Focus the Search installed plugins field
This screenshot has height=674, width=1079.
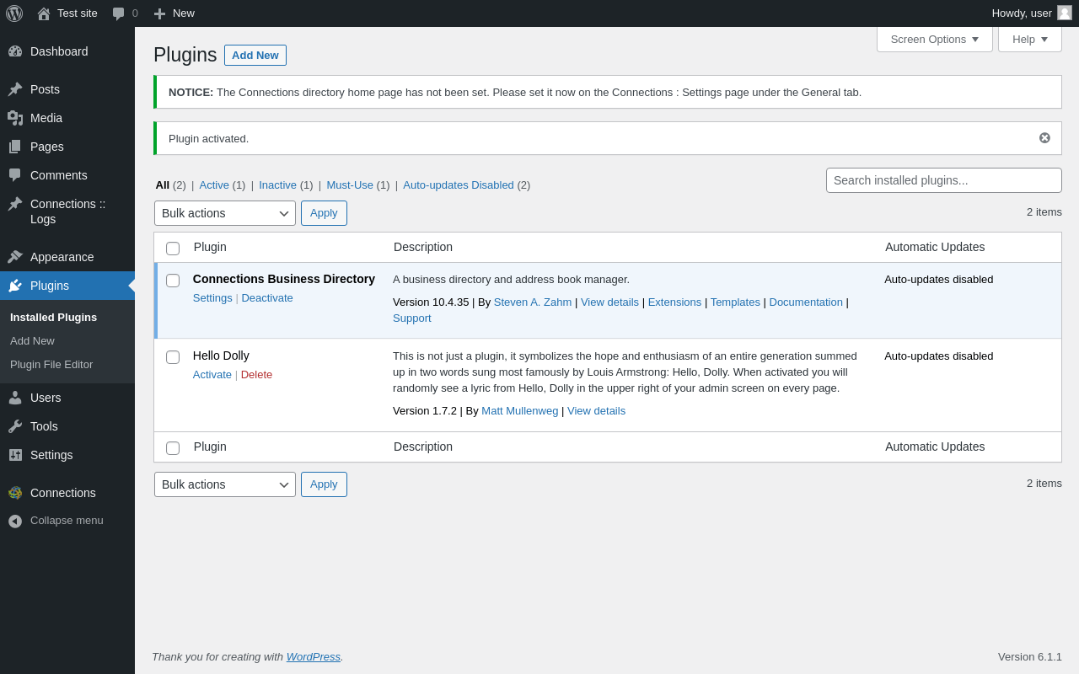[943, 180]
